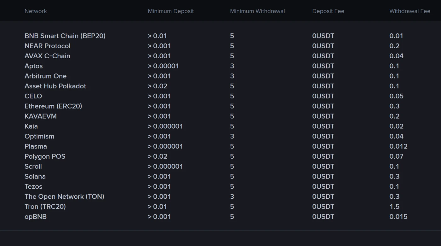The height and width of the screenshot is (246, 441).
Task: Click Ethereum (ERC20) withdrawal fee 0.3
Action: point(394,106)
